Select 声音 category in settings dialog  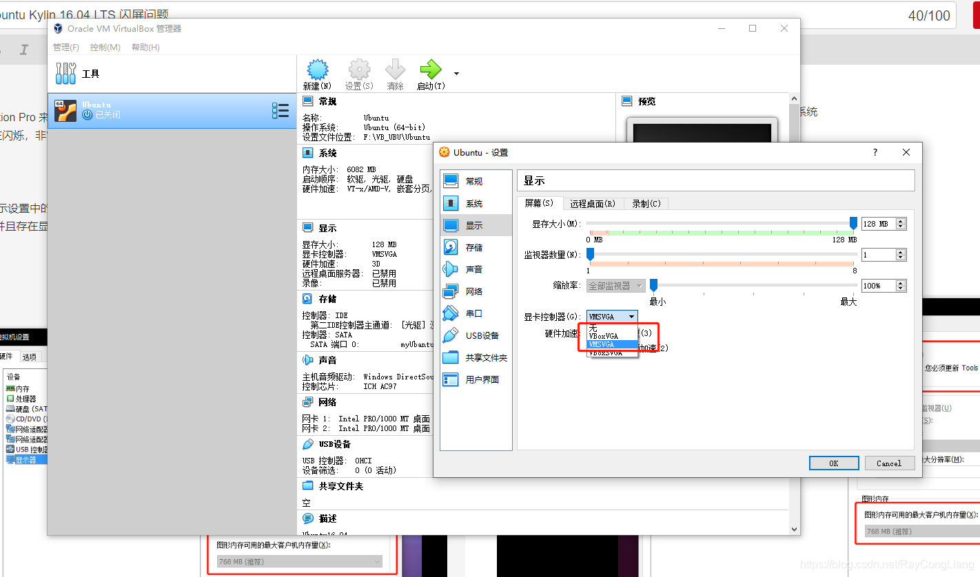point(476,269)
